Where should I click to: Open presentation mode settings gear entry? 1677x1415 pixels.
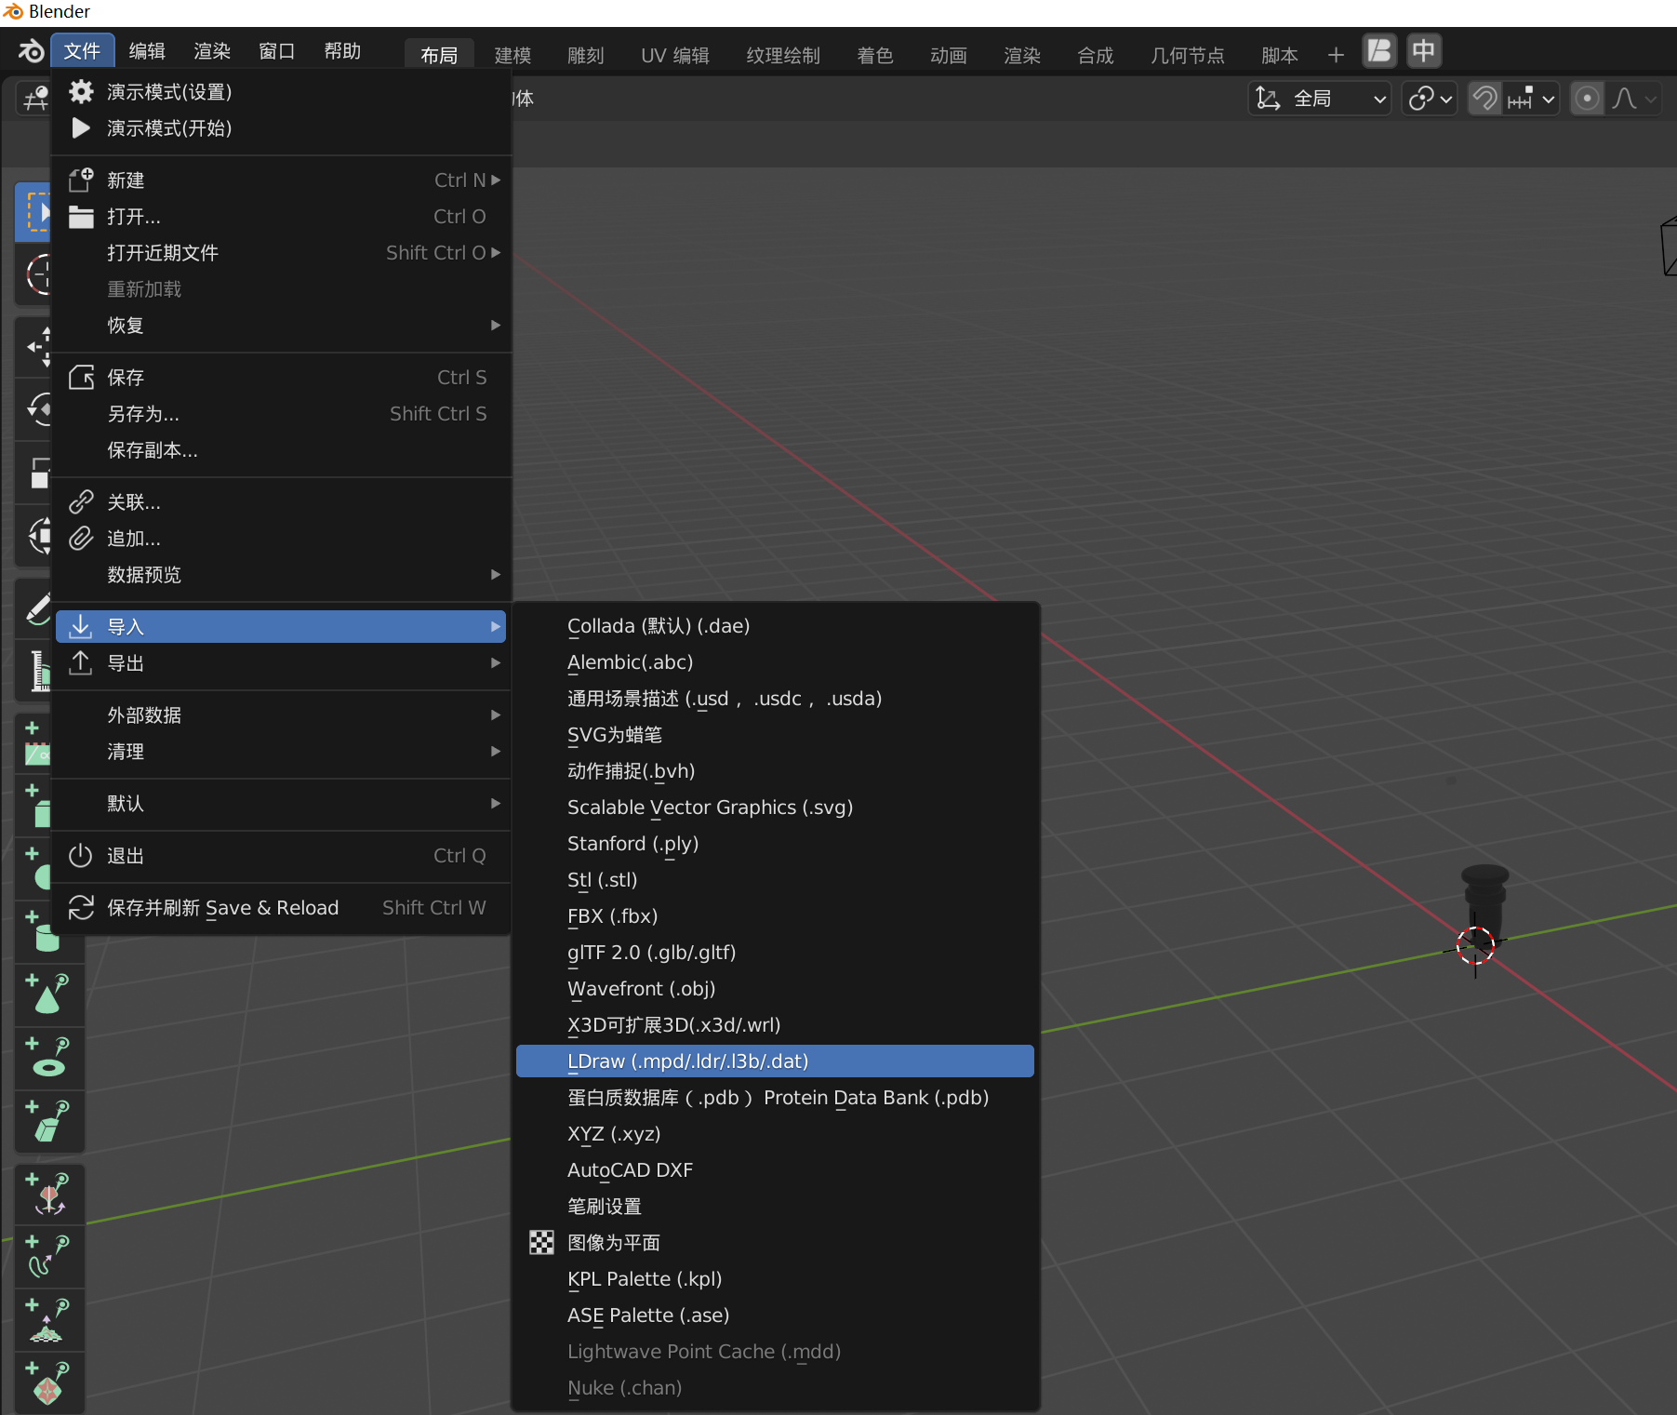click(281, 91)
